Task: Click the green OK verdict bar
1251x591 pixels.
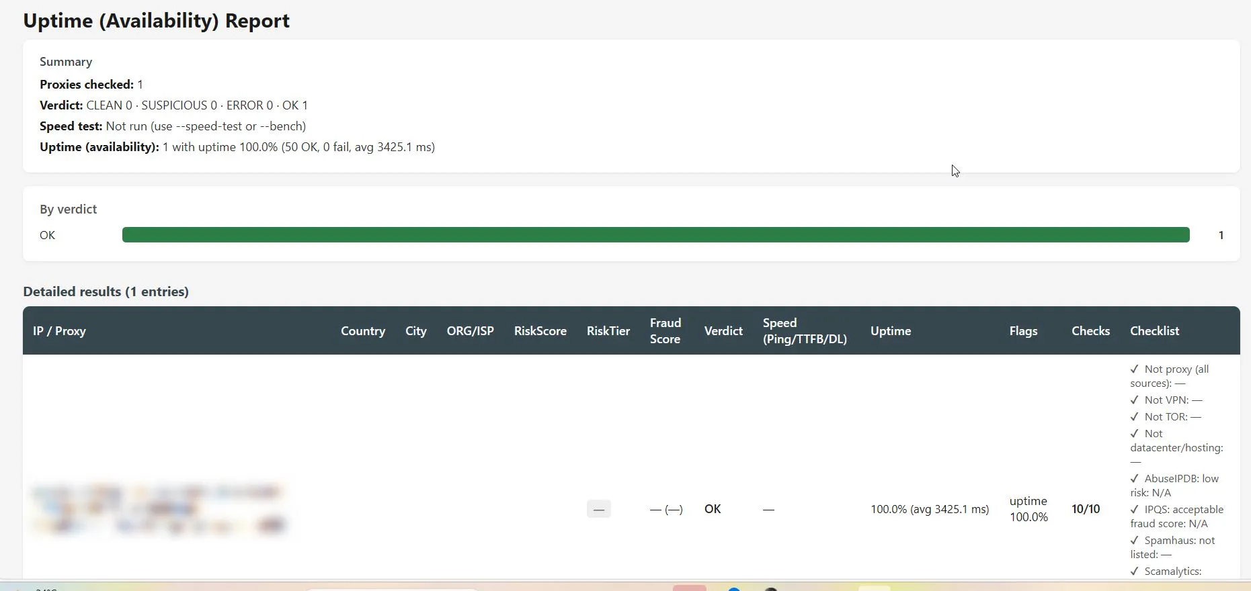Action: pyautogui.click(x=656, y=235)
